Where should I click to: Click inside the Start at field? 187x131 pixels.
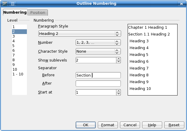click(x=95, y=93)
